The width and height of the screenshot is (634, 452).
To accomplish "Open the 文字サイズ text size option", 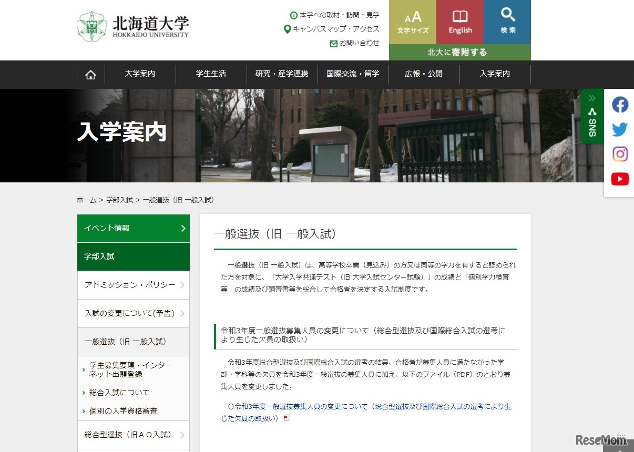I will [x=413, y=21].
